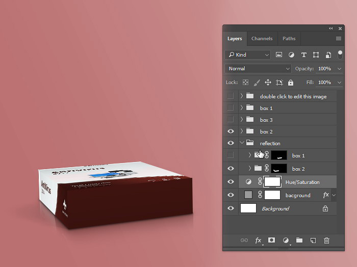Hide Hue/Saturation layer
Image resolution: width=357 pixels, height=267 pixels.
pos(231,181)
